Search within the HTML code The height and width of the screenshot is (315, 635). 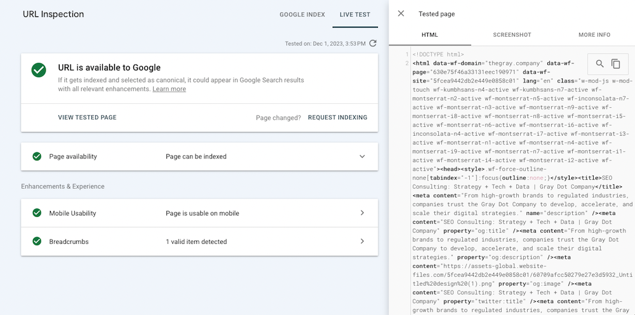[599, 63]
